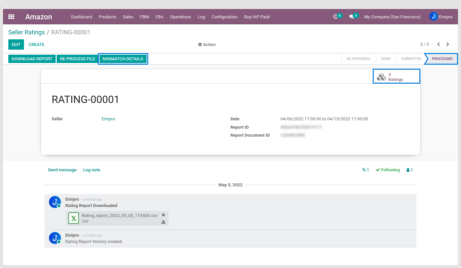
Task: Open the attachments paperclip counter
Action: (365, 170)
